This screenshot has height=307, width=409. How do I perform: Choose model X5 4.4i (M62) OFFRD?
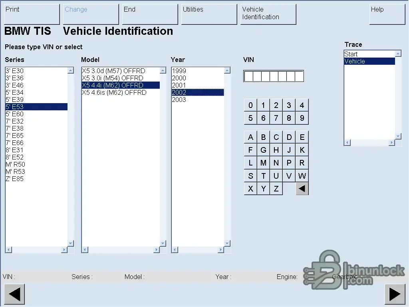(x=121, y=85)
